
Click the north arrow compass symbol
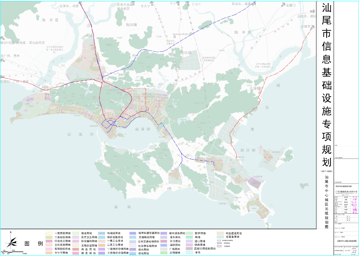[11, 240]
